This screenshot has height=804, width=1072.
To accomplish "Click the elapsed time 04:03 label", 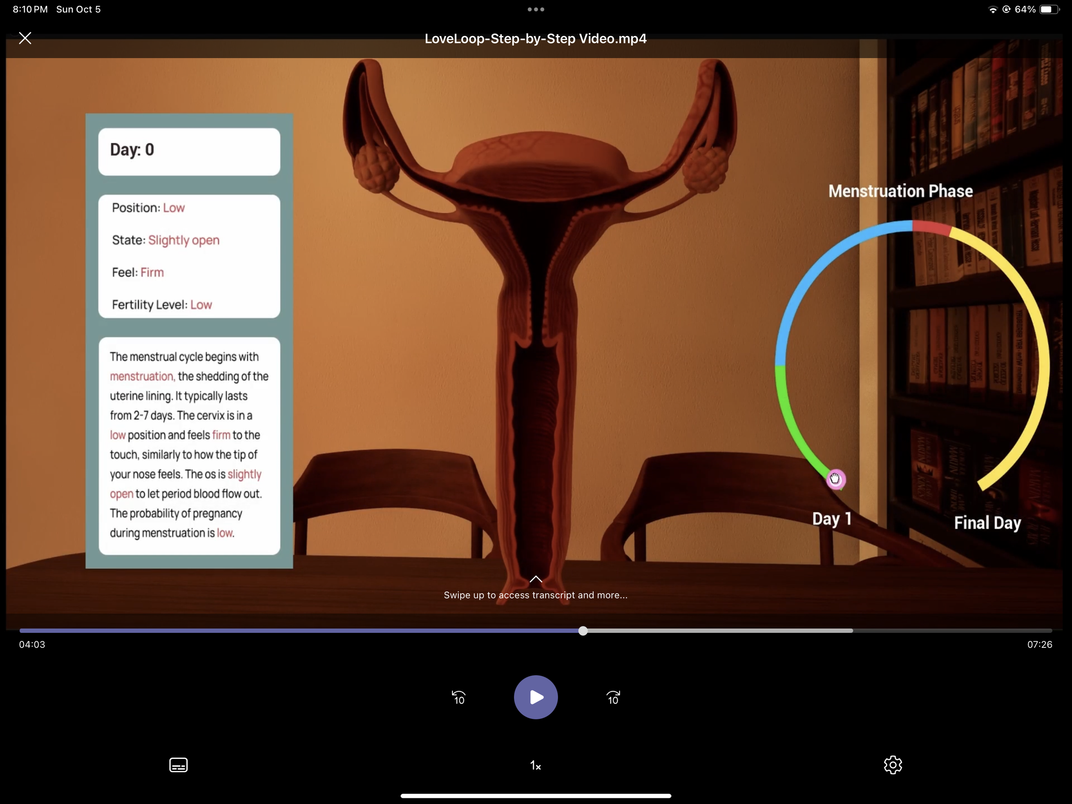I will [32, 644].
